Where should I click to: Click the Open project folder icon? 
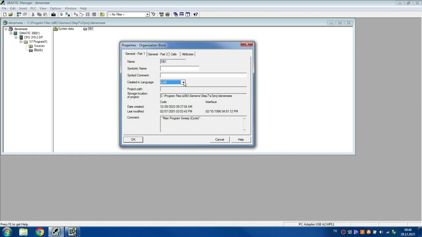(11, 14)
